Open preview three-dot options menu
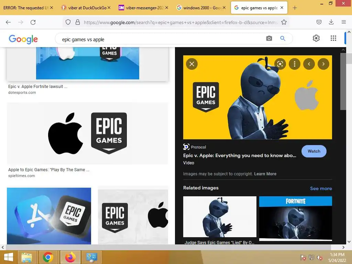The height and width of the screenshot is (264, 352). [295, 64]
